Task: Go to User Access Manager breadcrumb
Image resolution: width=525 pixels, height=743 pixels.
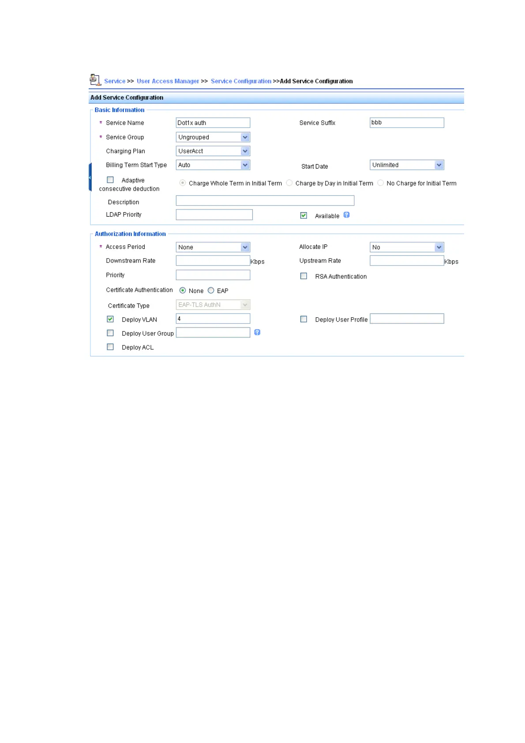Action: 168,81
